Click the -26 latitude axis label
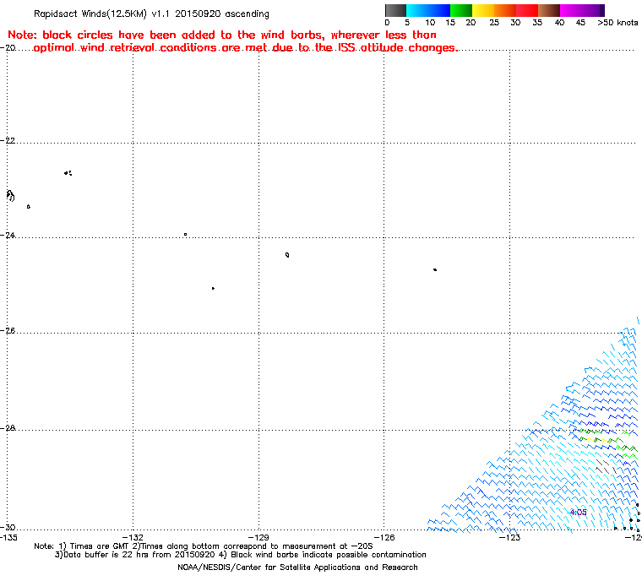This screenshot has height=581, width=642. pos(8,330)
